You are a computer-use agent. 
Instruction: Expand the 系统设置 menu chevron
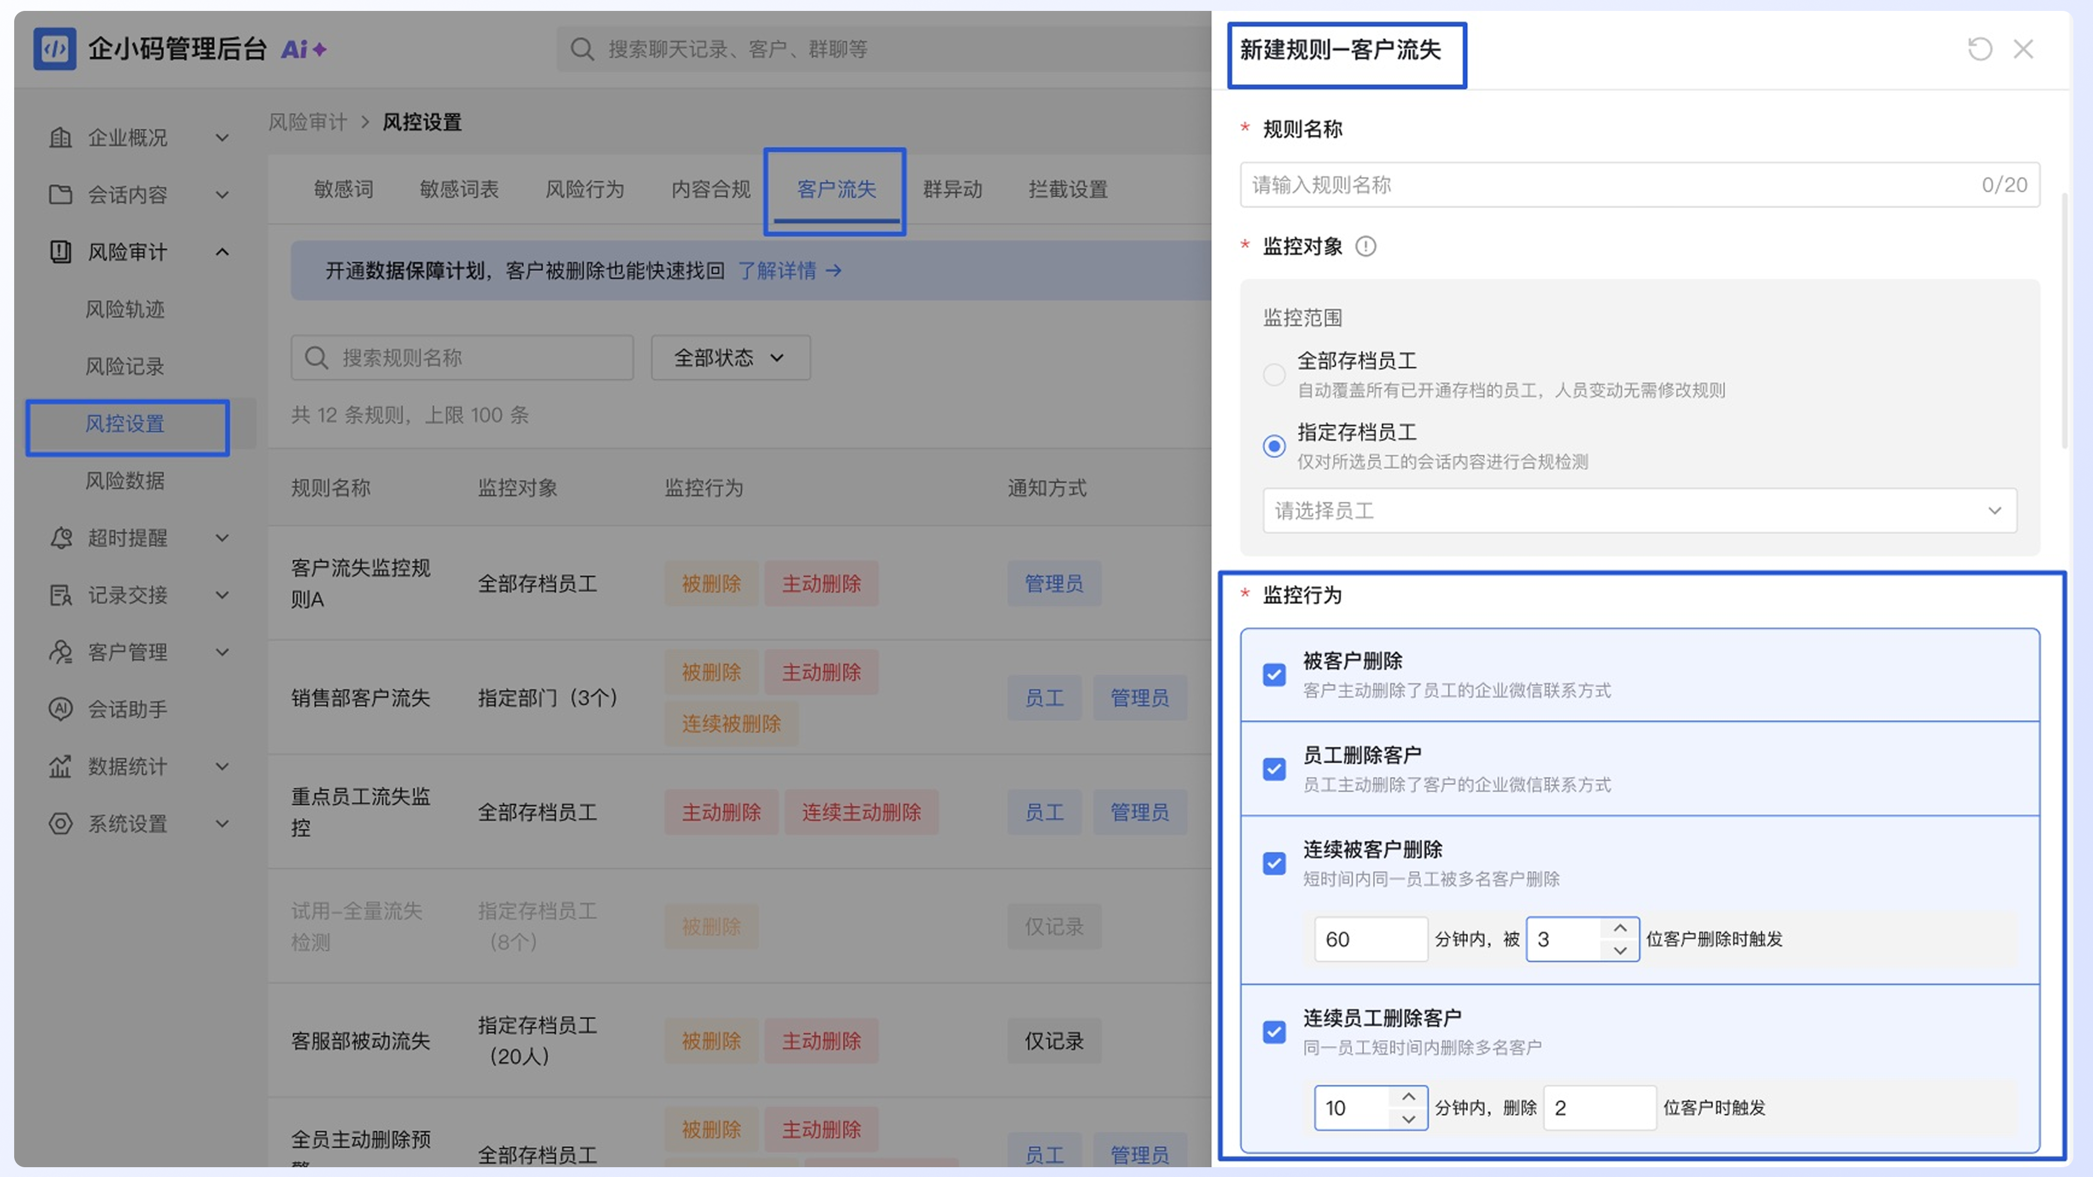pos(222,824)
